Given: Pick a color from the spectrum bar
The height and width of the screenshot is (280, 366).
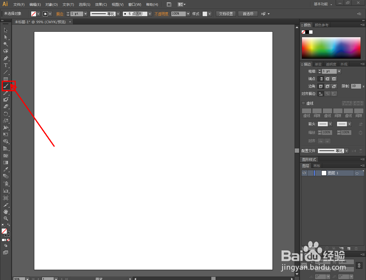Looking at the screenshot, I should tap(331, 48).
